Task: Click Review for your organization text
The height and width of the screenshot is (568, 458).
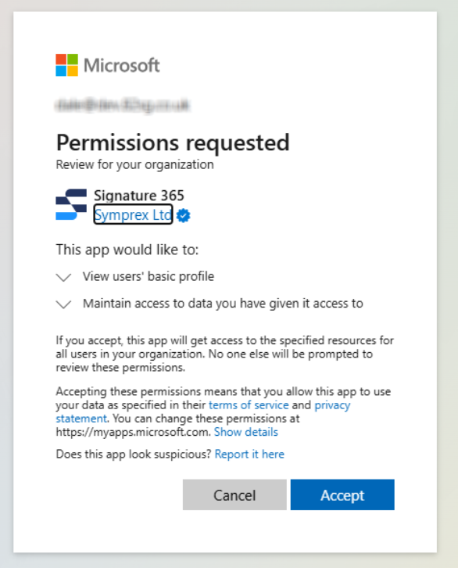Action: coord(134,164)
